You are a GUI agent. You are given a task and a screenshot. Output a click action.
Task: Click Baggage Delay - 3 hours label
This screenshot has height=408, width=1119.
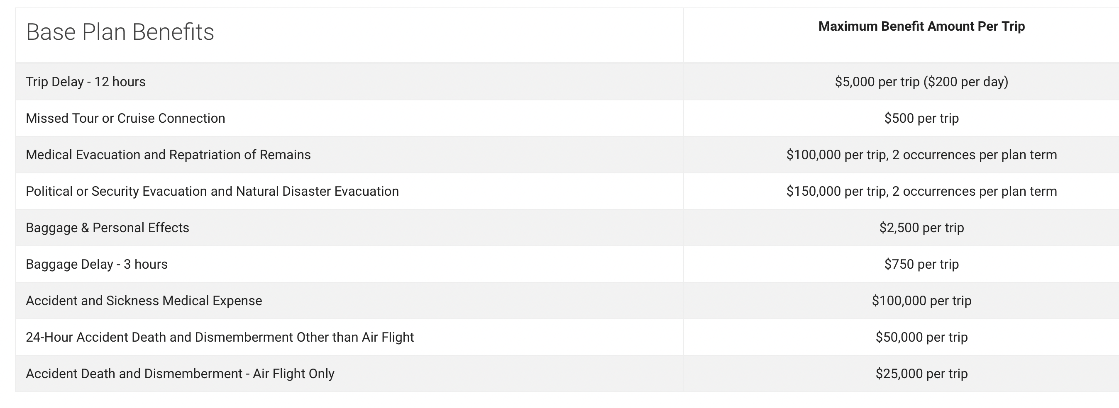tap(96, 265)
